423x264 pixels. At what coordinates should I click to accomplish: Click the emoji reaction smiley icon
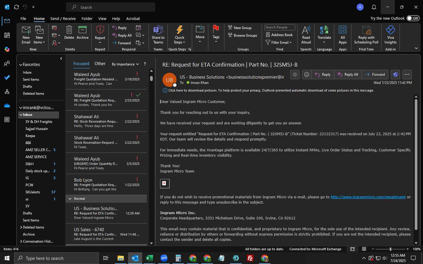(x=307, y=75)
